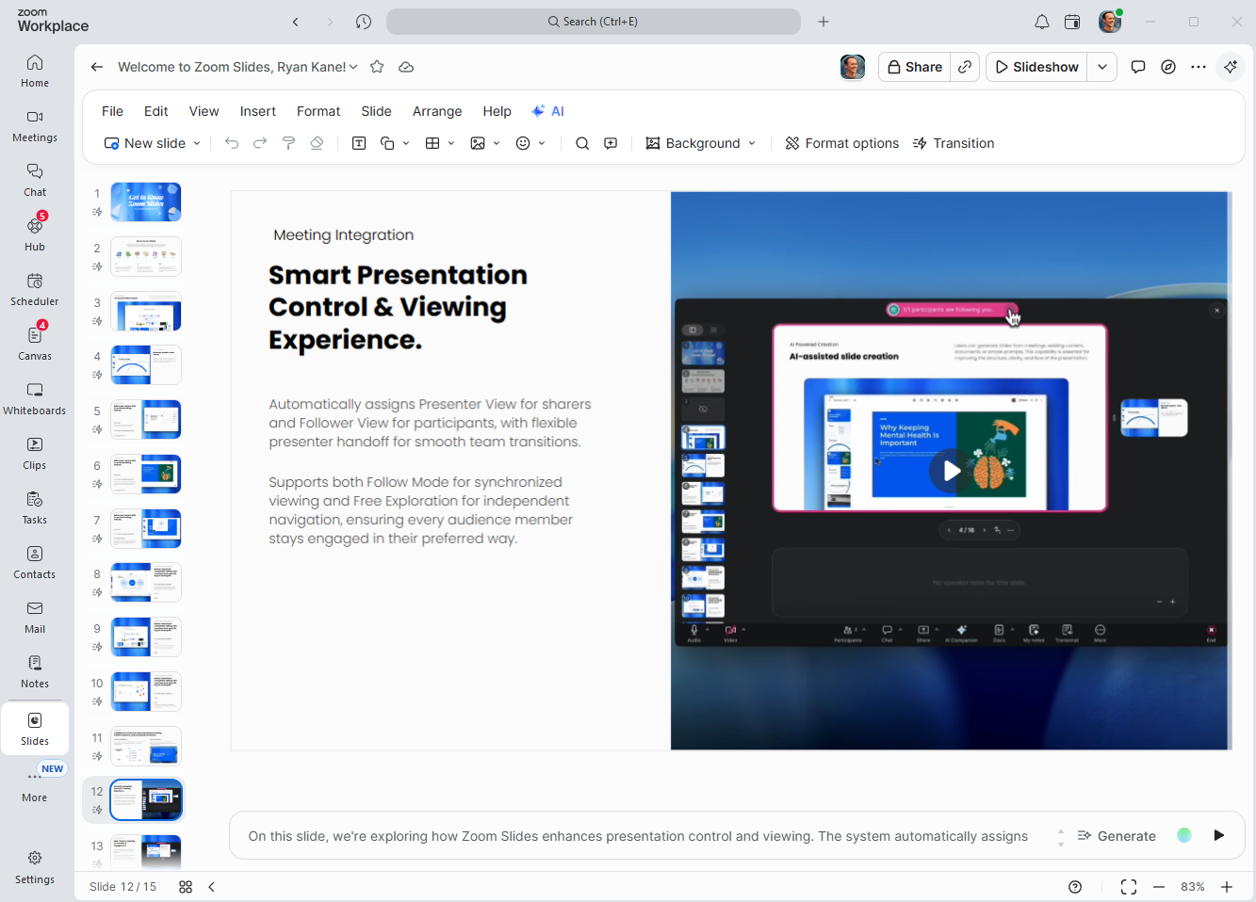Zoom out with the minus button
This screenshot has width=1256, height=902.
(1159, 887)
